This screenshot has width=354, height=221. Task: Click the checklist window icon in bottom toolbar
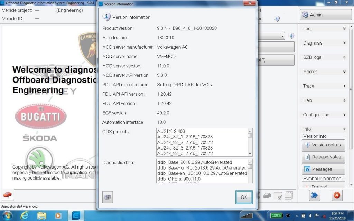click(x=278, y=195)
